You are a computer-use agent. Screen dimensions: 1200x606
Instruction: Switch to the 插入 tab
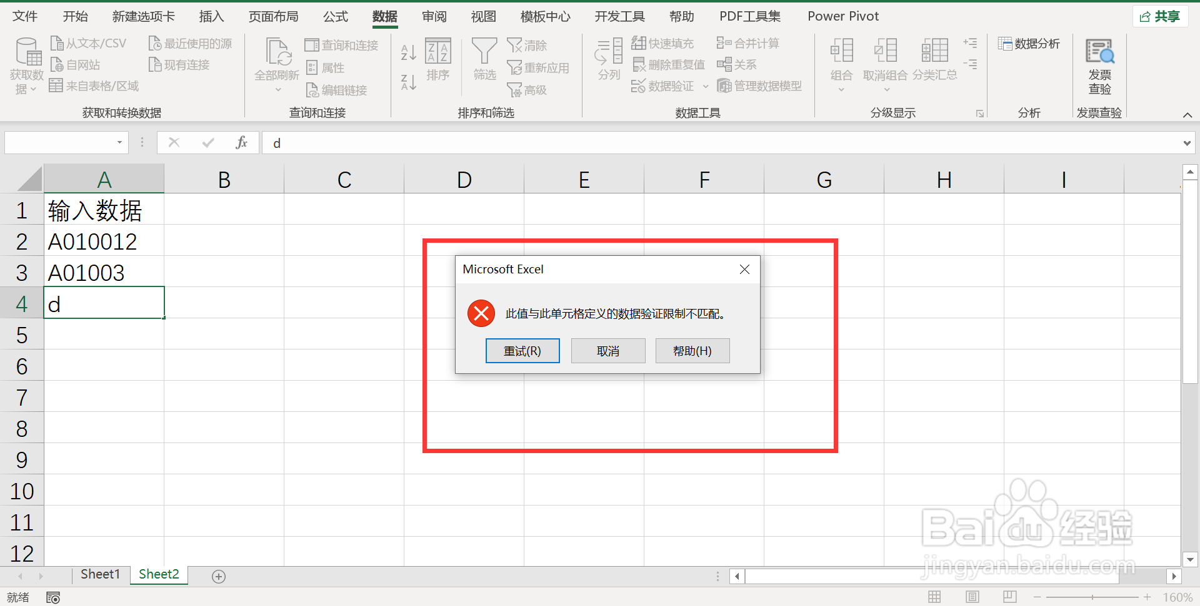click(211, 16)
